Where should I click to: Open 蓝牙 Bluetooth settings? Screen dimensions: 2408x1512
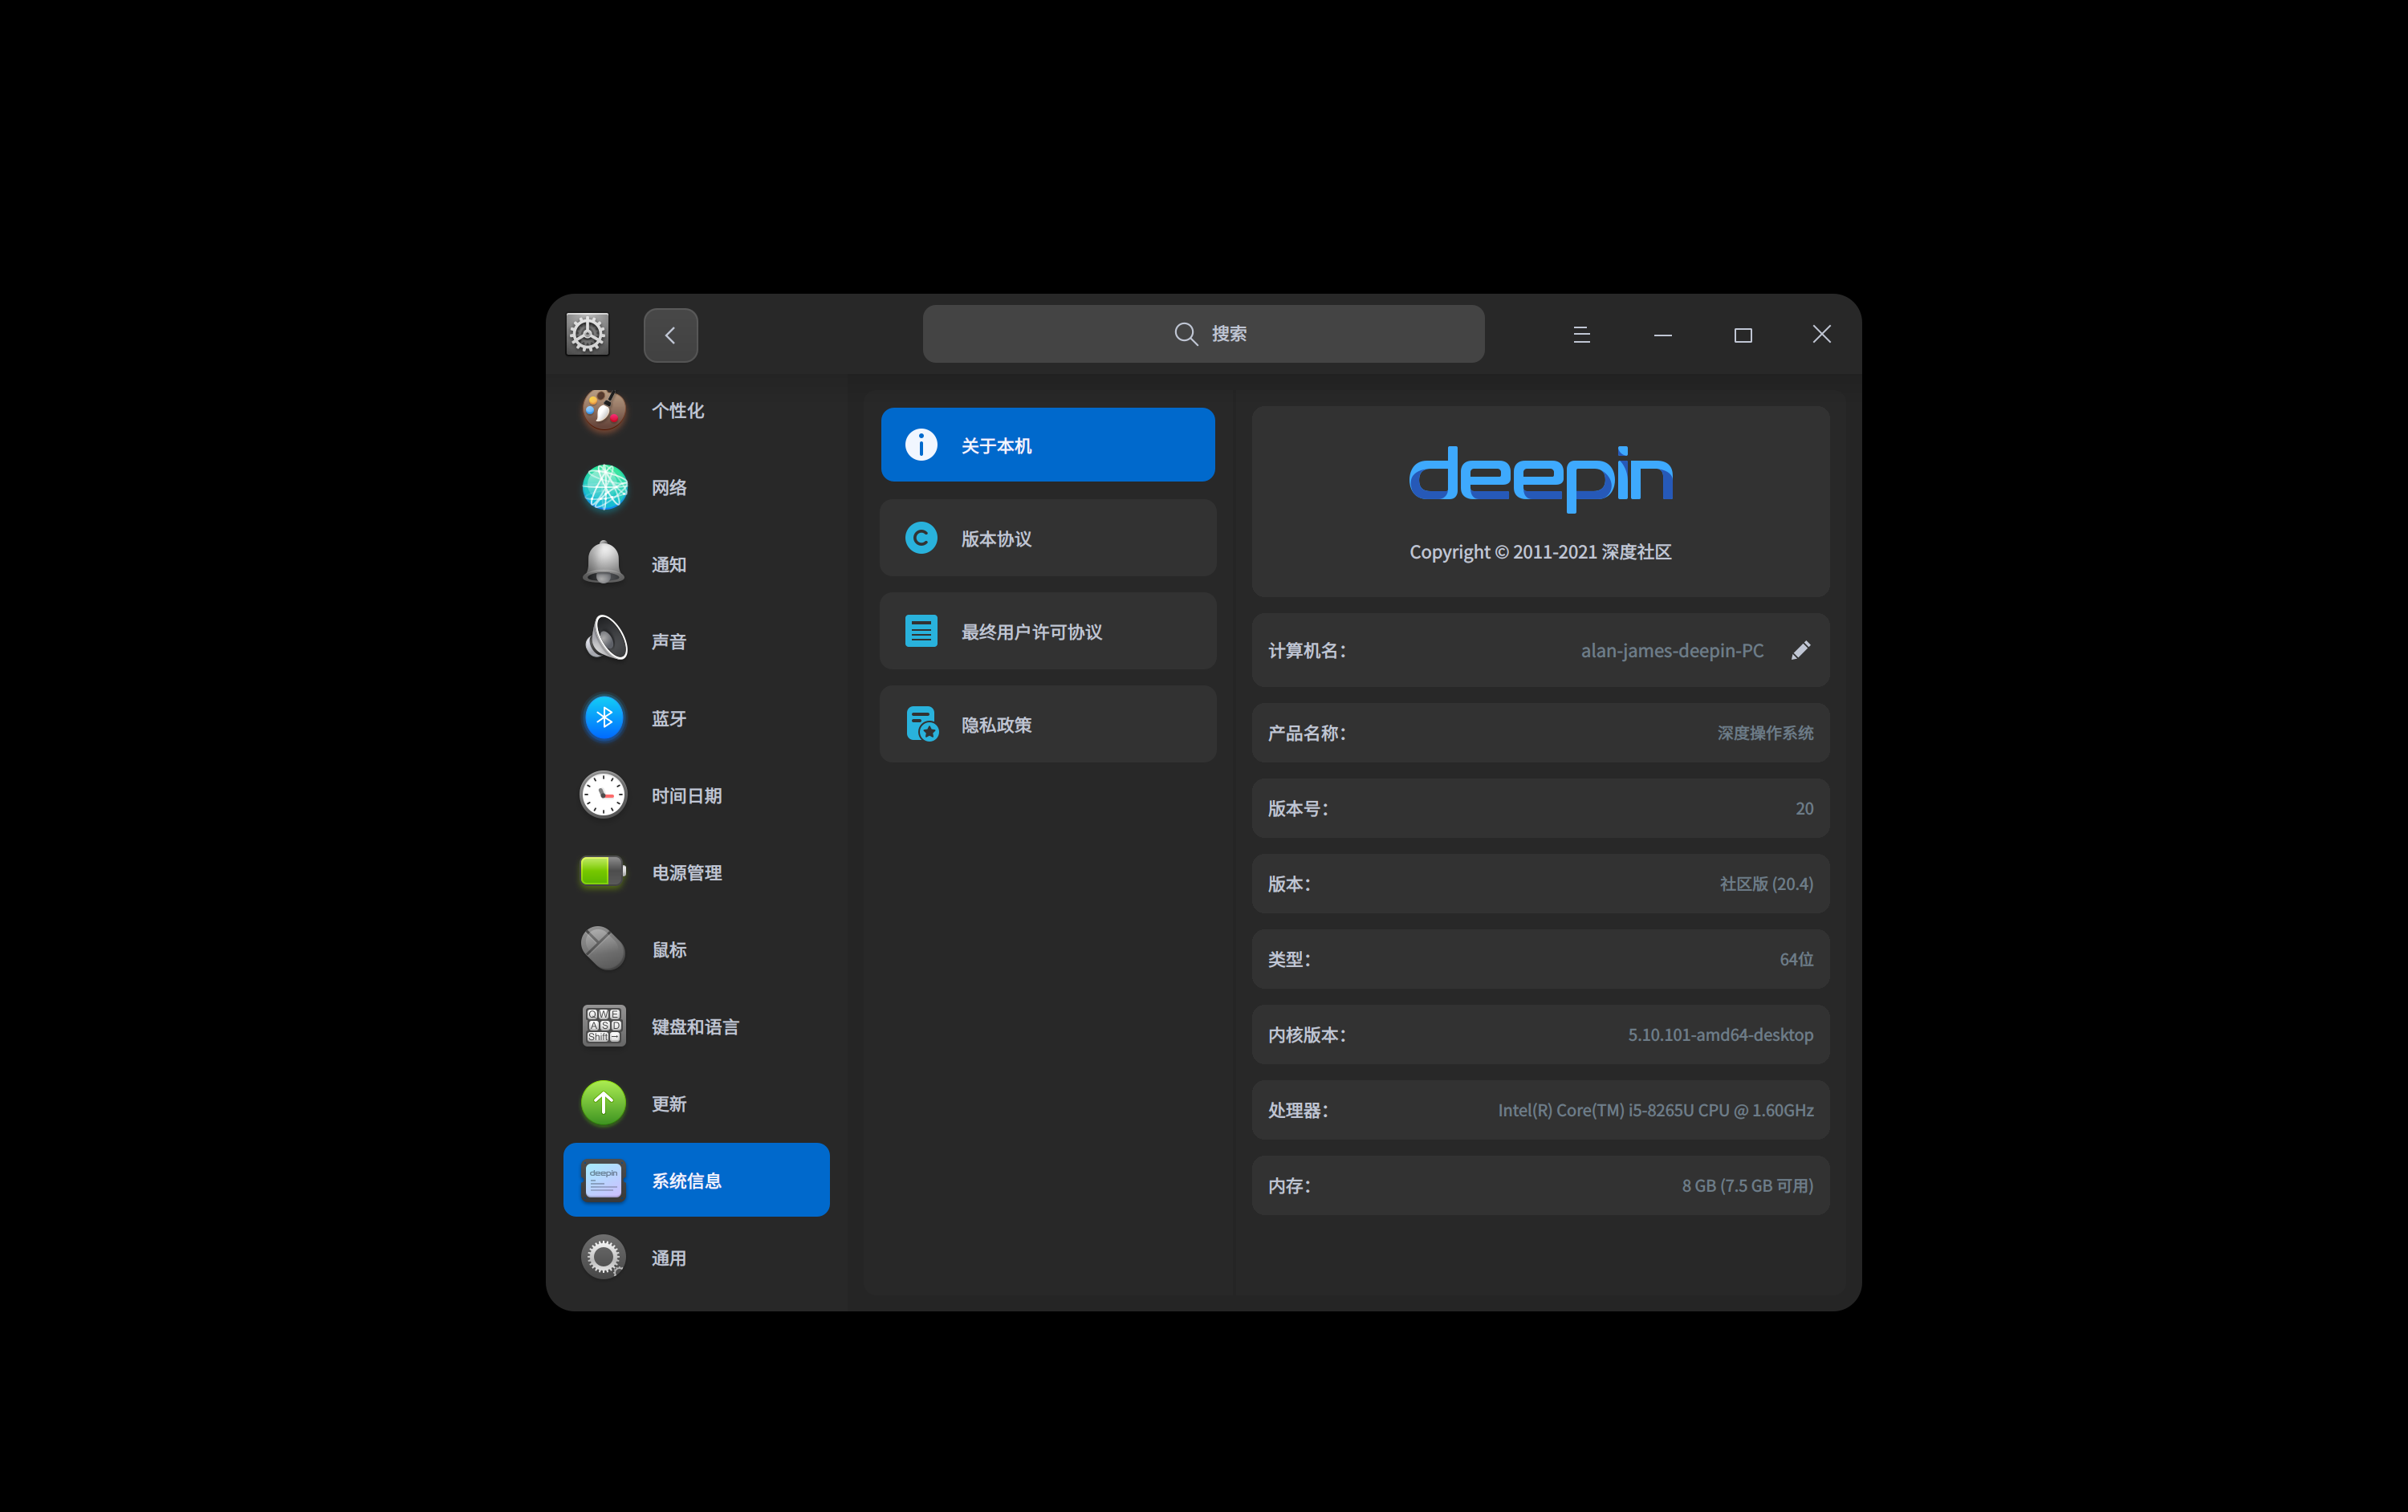click(604, 718)
